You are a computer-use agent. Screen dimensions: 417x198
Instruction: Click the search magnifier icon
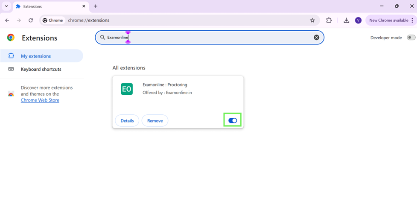coord(102,38)
